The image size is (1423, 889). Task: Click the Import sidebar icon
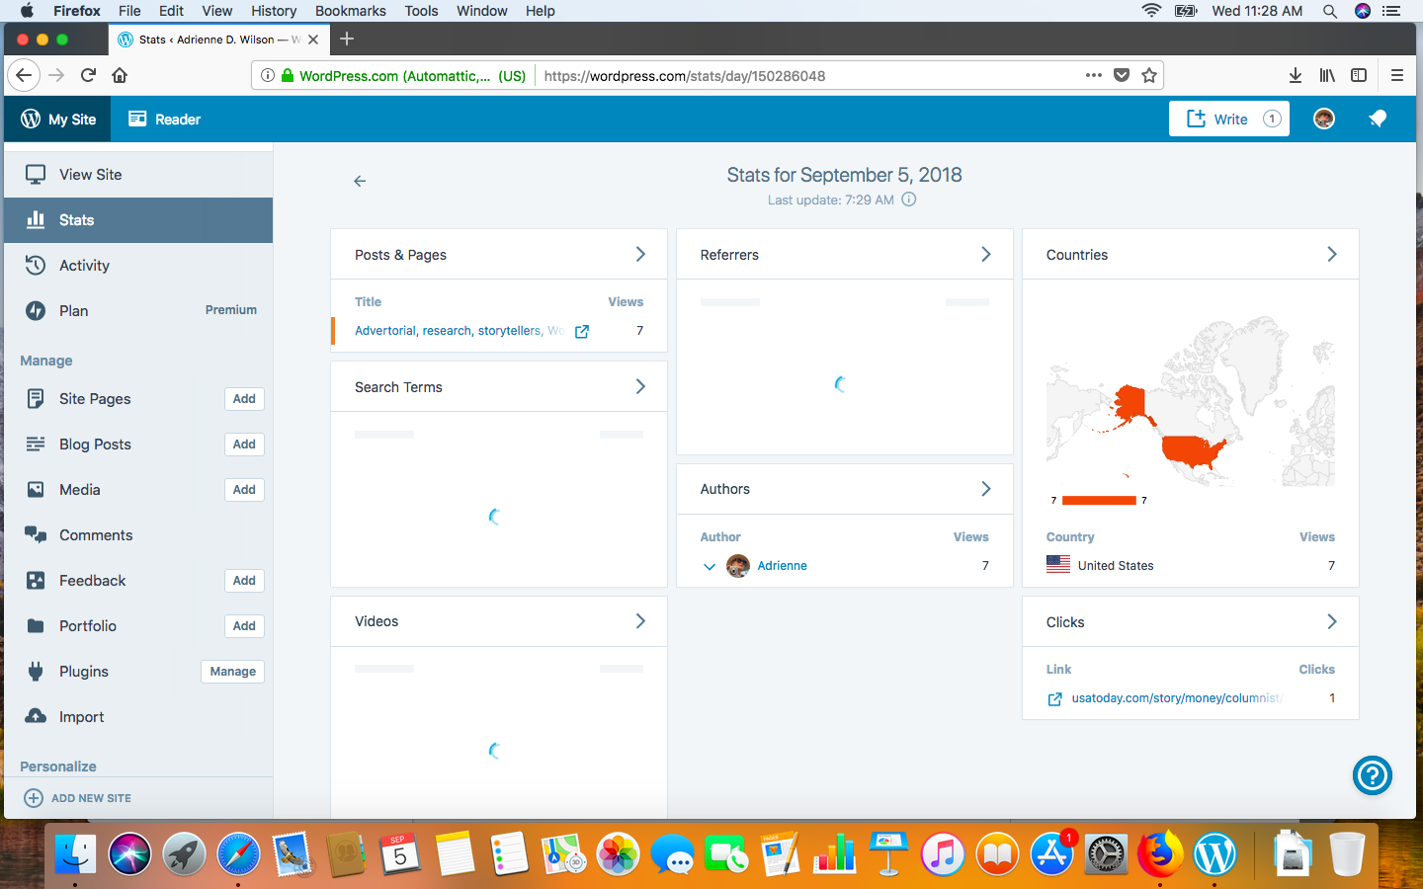pos(37,716)
